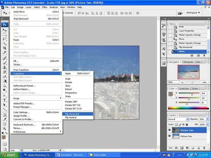Viewport: 211px width, 158px height.
Task: Click the Windows start button
Action: click(10, 155)
